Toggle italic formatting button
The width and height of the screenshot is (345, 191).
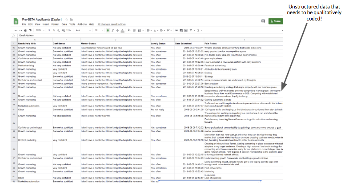coord(112,30)
